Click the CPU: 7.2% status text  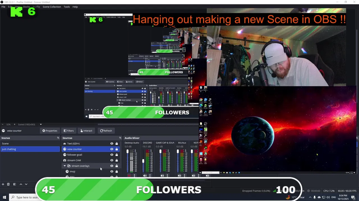click(x=329, y=191)
